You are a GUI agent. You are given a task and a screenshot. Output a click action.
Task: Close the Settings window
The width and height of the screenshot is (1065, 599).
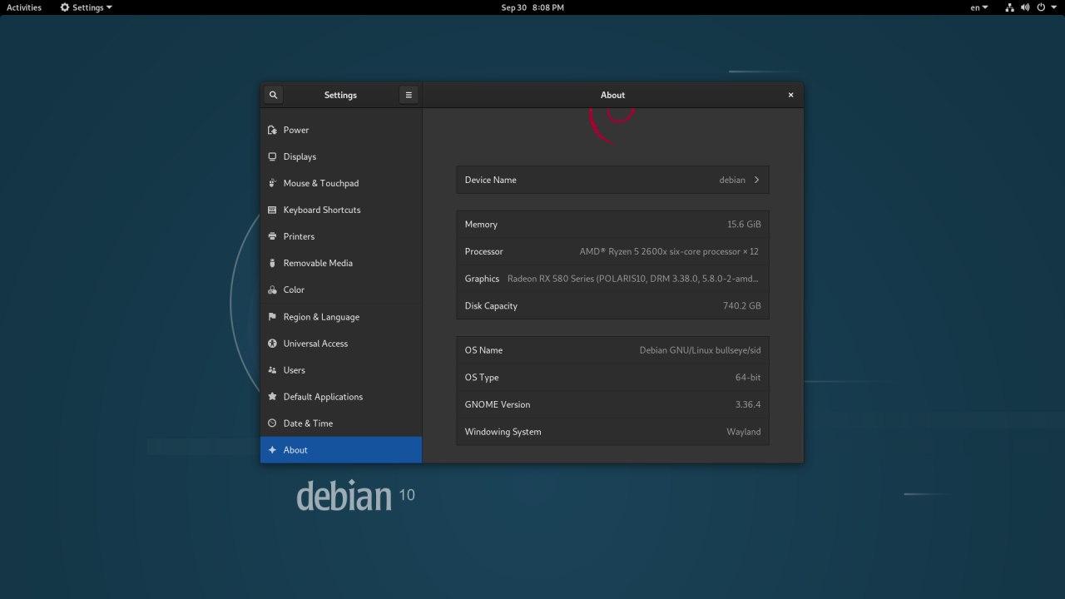790,95
